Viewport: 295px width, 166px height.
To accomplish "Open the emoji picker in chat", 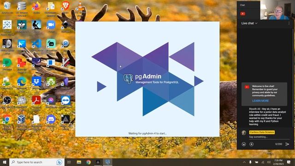I will click(244, 144).
